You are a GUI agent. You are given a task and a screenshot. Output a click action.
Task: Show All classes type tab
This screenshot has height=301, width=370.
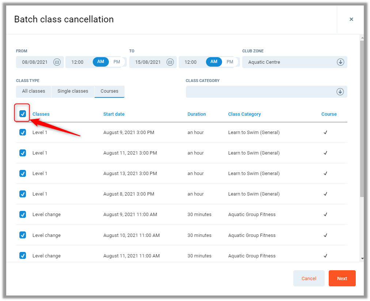coord(34,91)
